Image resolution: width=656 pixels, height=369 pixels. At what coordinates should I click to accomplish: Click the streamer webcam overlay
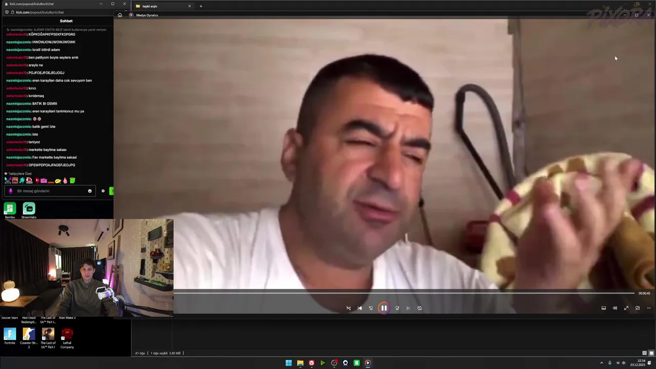[x=87, y=268]
